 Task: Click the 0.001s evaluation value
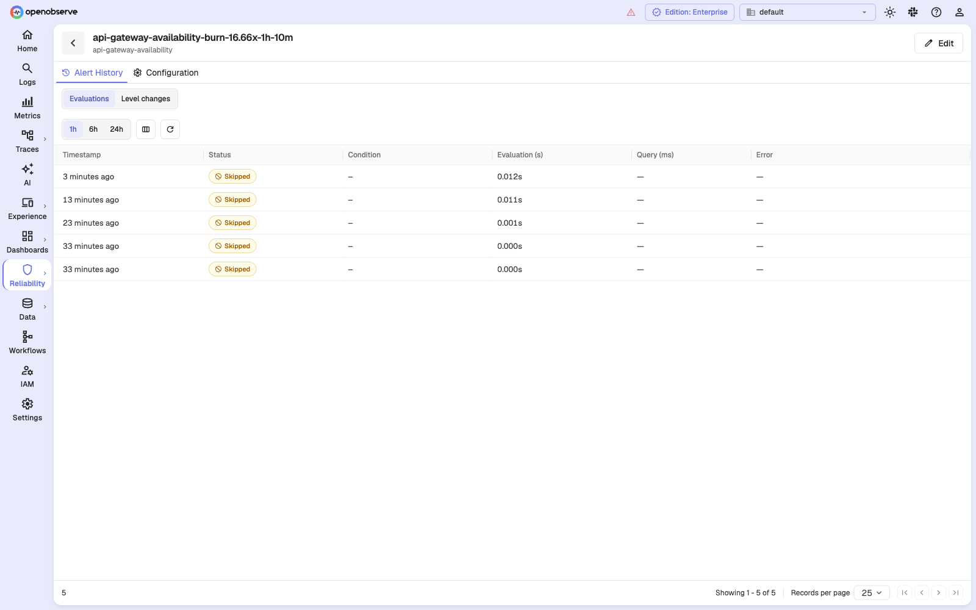[509, 223]
